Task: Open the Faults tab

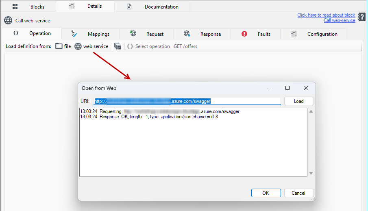Action: (256, 34)
